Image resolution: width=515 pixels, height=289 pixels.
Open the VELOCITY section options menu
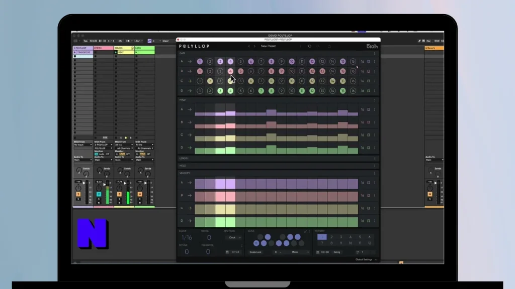coord(375,173)
